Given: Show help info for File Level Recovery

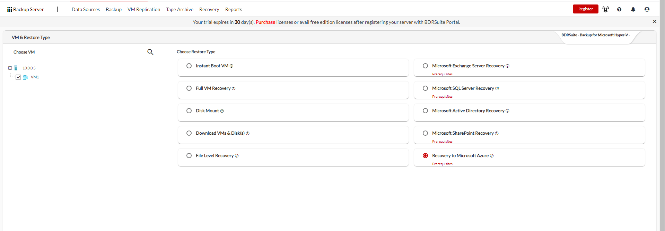Looking at the screenshot, I should click(x=237, y=156).
